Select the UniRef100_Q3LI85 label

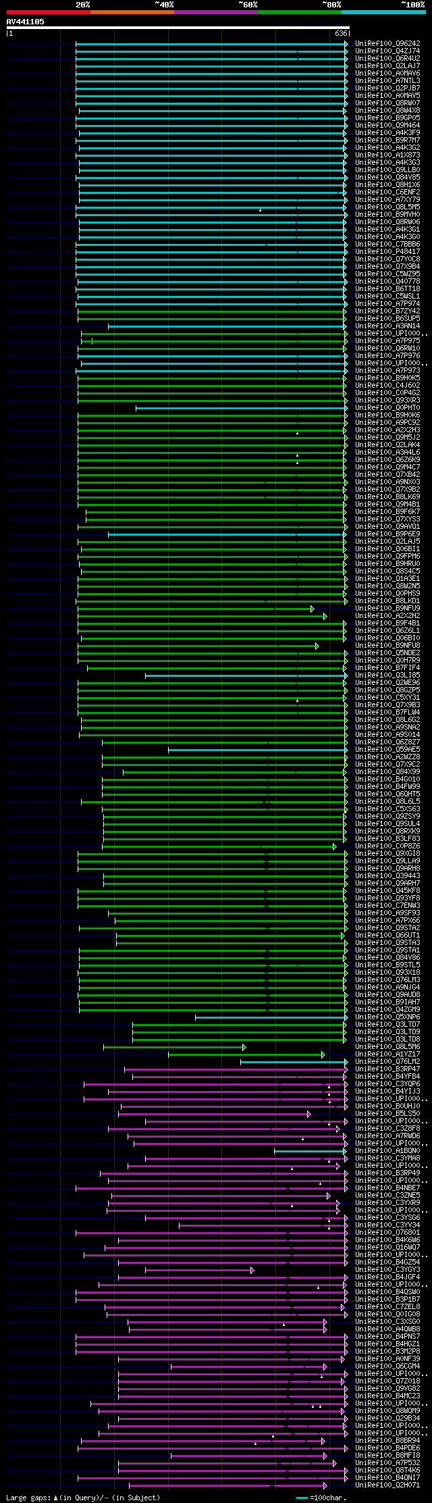pos(387,675)
